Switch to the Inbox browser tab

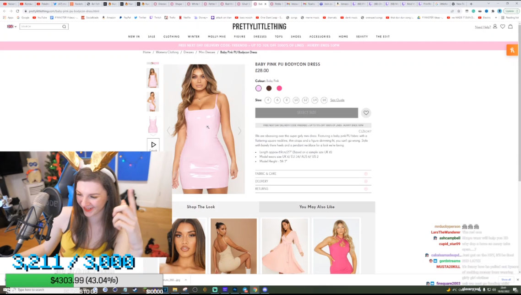tap(293, 4)
